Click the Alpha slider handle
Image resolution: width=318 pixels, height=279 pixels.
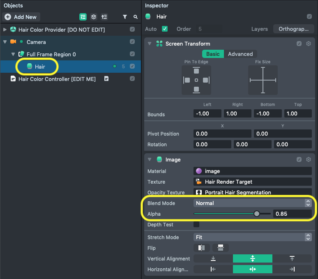click(x=257, y=214)
